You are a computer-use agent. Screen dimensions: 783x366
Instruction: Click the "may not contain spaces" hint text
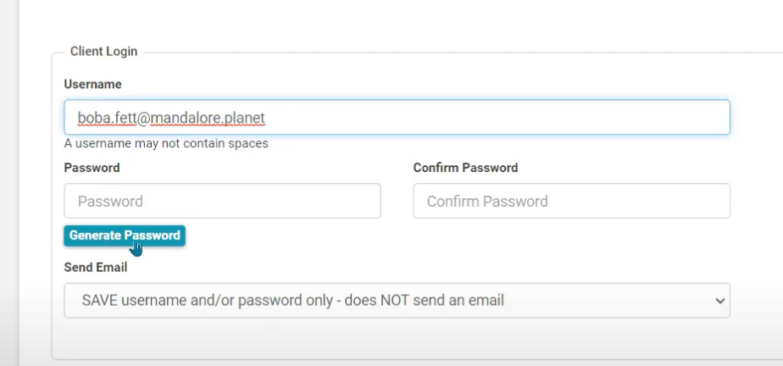pyautogui.click(x=202, y=143)
